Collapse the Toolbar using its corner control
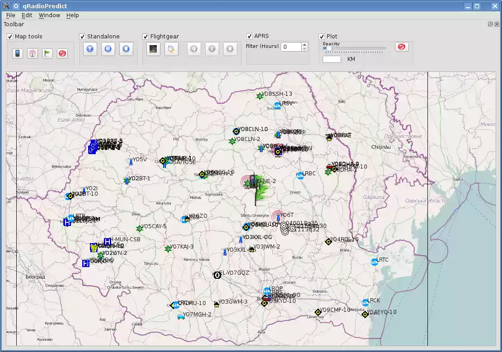The width and height of the screenshot is (502, 352). coord(490,24)
